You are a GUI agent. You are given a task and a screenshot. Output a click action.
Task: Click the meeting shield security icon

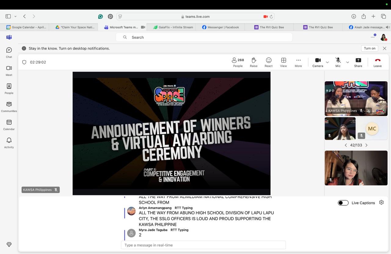click(x=24, y=62)
